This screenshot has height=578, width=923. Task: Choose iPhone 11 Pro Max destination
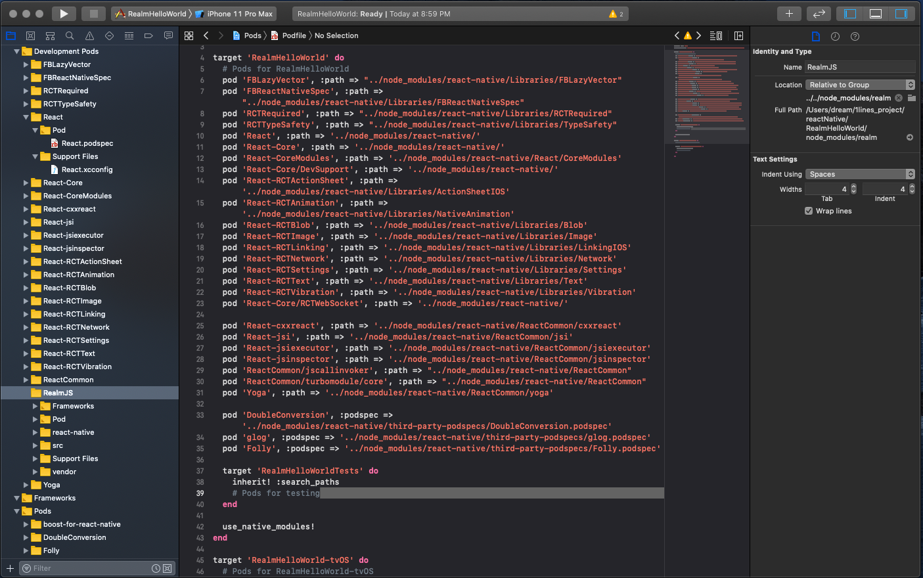[234, 14]
